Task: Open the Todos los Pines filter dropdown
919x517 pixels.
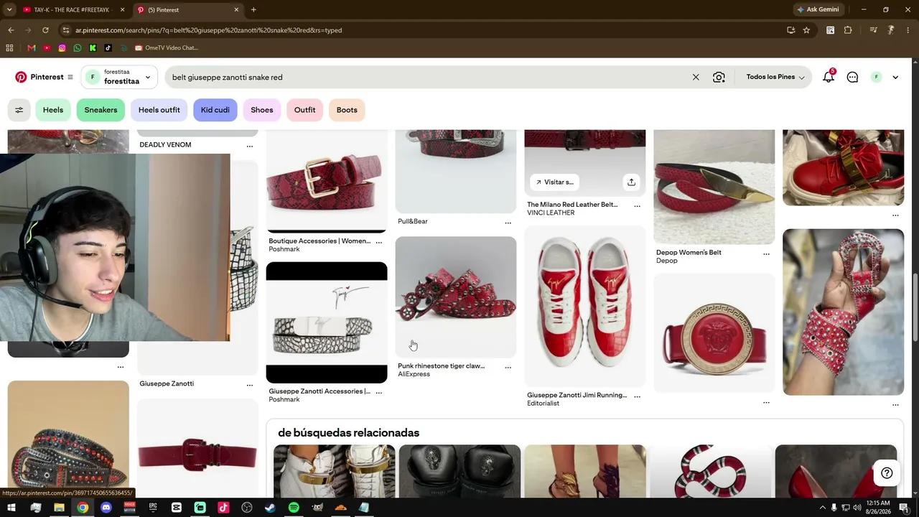Action: tap(775, 77)
